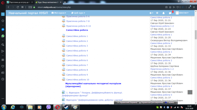Open Opera menu logo button
The width and height of the screenshot is (197, 110).
[x=3, y=3]
